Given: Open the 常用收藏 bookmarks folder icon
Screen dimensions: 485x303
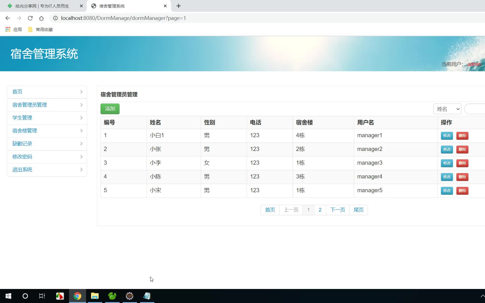Looking at the screenshot, I should click(x=30, y=29).
